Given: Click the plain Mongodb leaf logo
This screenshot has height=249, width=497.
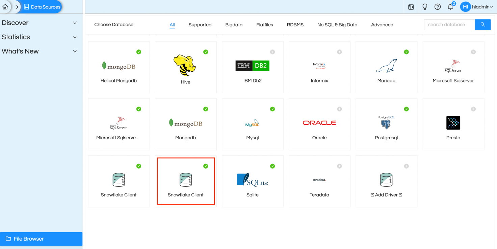Looking at the screenshot, I should coord(185,123).
